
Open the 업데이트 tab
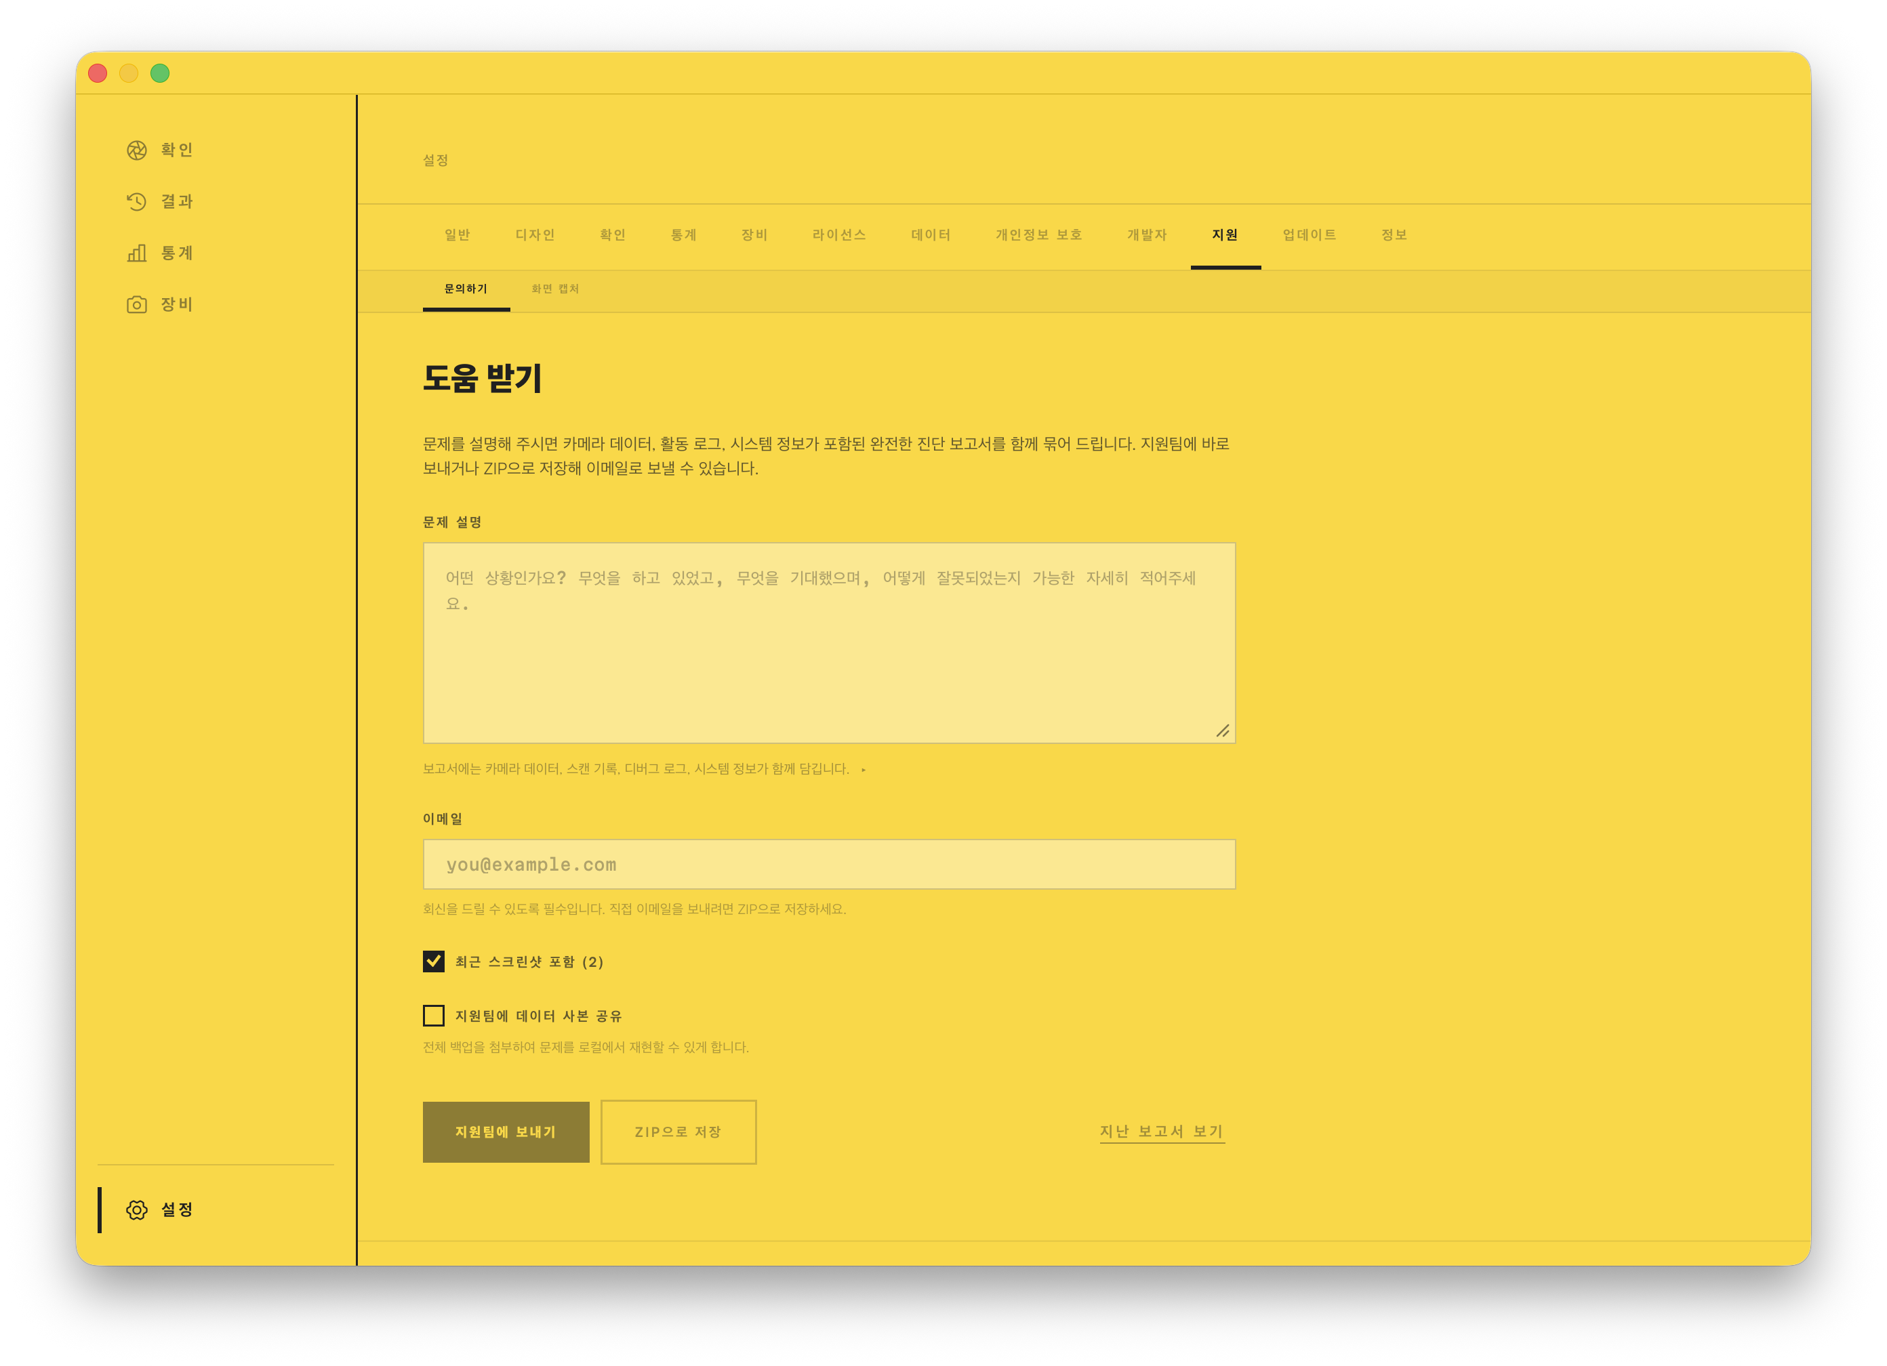[x=1310, y=235]
